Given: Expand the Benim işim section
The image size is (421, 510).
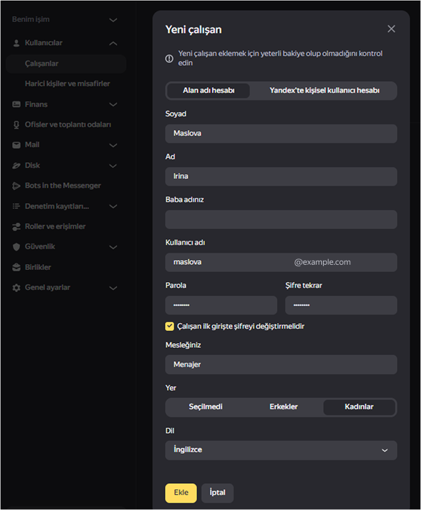Looking at the screenshot, I should tap(113, 20).
